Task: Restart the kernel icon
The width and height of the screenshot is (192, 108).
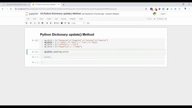Action: pos(65,23)
